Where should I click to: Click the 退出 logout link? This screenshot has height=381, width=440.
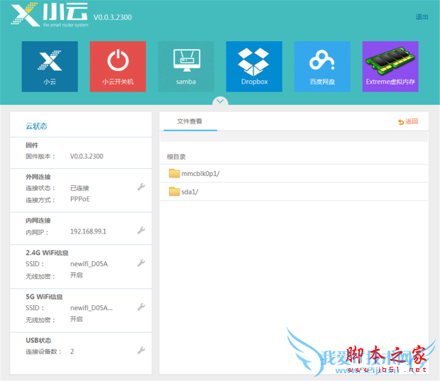(422, 17)
